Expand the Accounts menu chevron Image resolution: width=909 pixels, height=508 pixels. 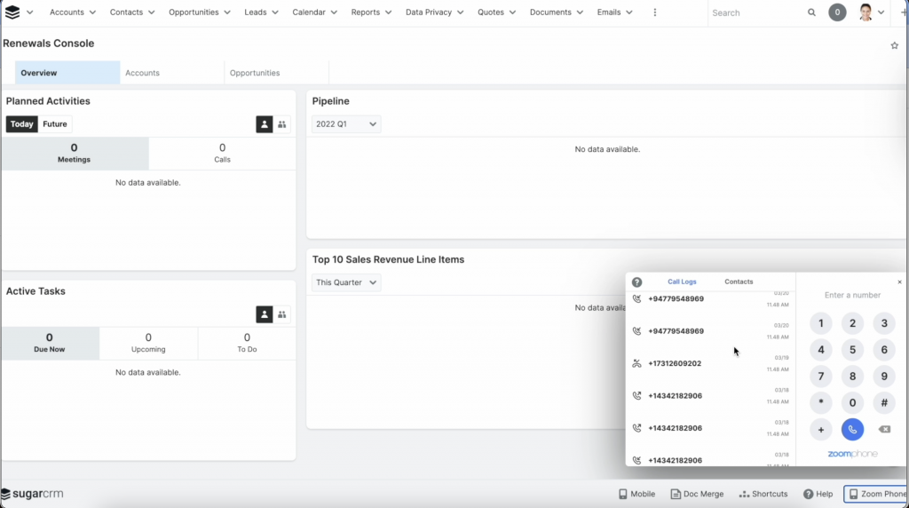(x=92, y=12)
